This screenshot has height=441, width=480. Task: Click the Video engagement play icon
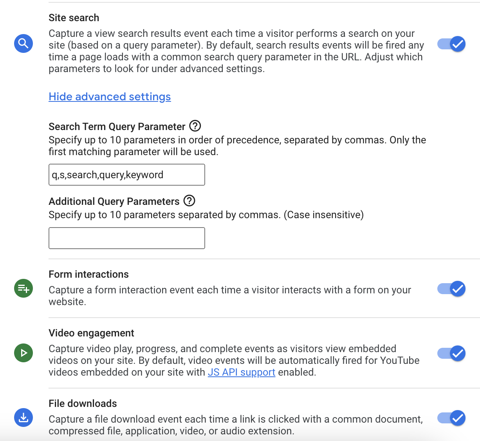23,353
